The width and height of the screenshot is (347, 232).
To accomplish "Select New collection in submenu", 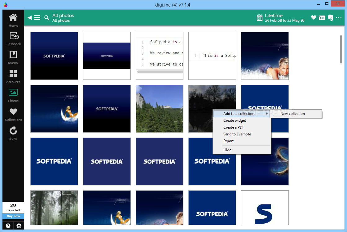I will click(296, 114).
